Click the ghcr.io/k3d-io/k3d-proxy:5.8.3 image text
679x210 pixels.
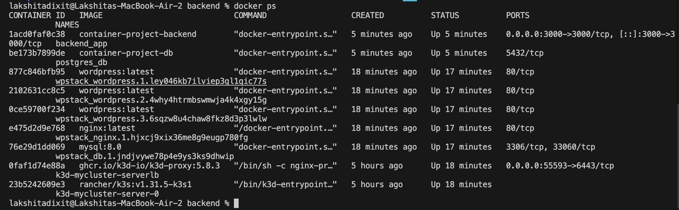click(x=149, y=166)
